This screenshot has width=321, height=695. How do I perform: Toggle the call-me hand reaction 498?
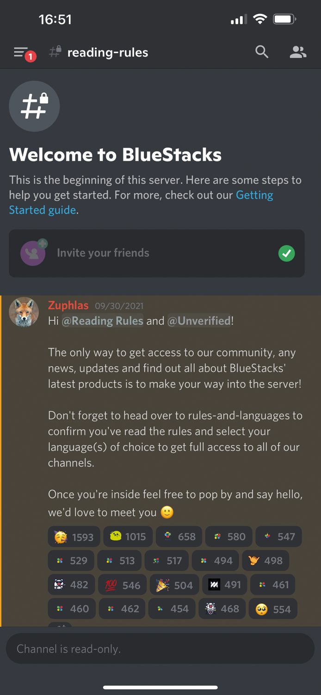pos(265,561)
